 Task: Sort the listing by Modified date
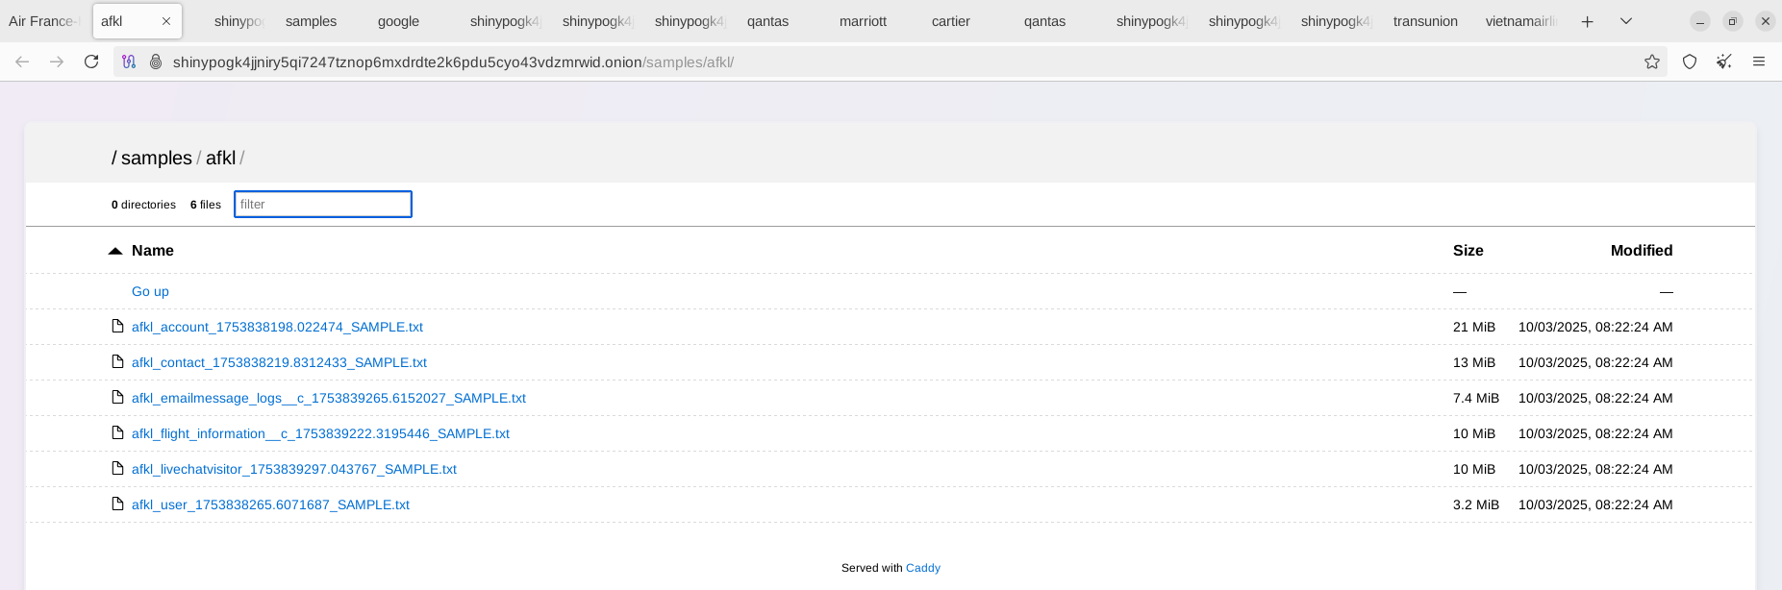(x=1641, y=251)
